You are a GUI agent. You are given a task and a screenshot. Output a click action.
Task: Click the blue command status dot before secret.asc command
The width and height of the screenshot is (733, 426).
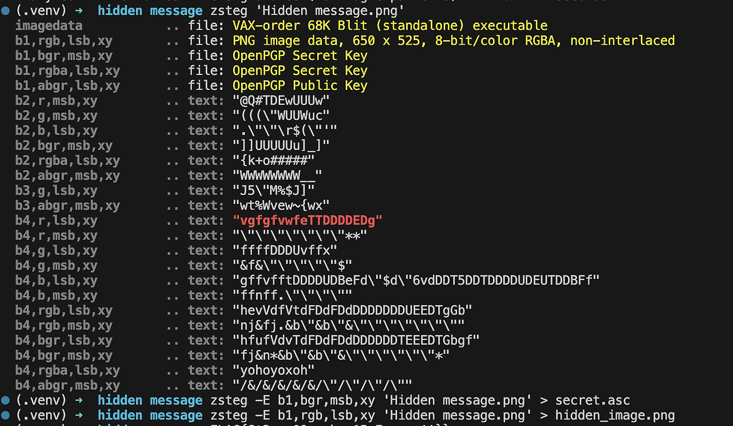coord(6,400)
